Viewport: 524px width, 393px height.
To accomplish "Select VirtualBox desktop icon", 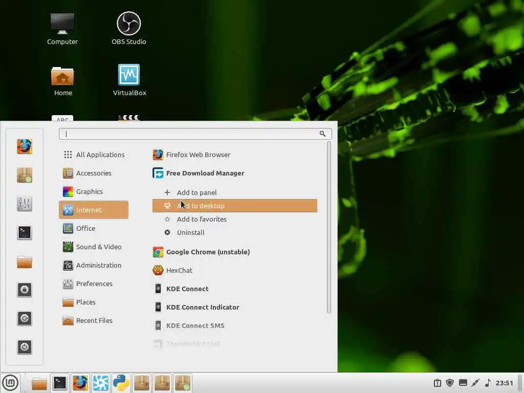I will [x=129, y=80].
